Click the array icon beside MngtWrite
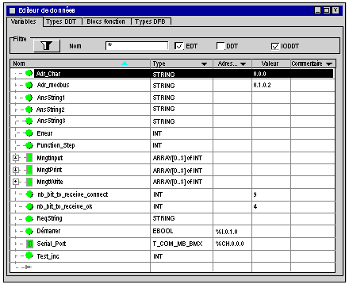 (29, 182)
